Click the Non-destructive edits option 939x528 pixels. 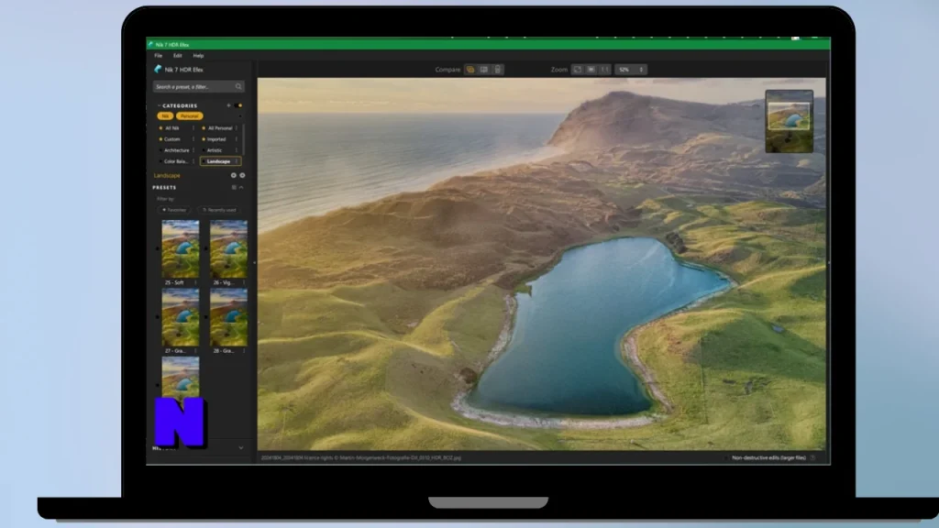click(x=768, y=458)
